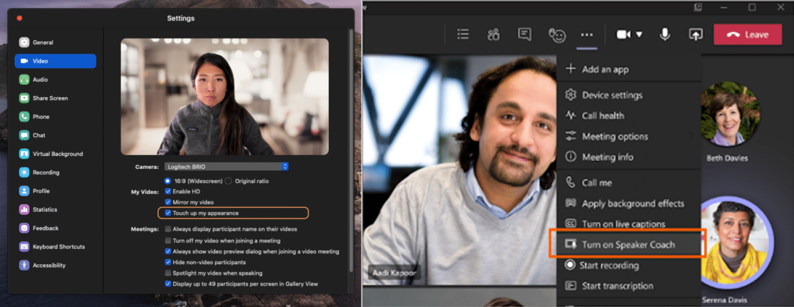Click the red Leave button
Screen dimensions: 794x307
tap(748, 34)
